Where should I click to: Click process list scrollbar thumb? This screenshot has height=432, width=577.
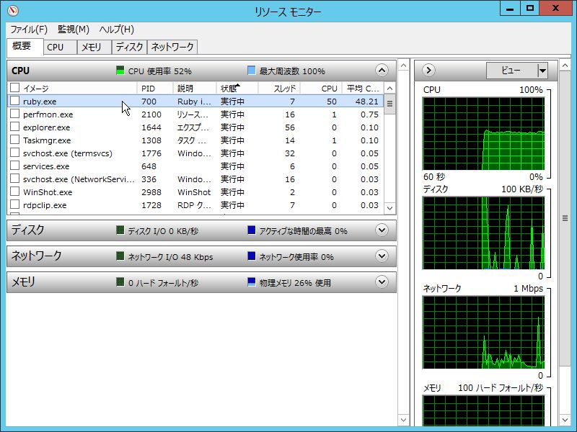point(389,104)
